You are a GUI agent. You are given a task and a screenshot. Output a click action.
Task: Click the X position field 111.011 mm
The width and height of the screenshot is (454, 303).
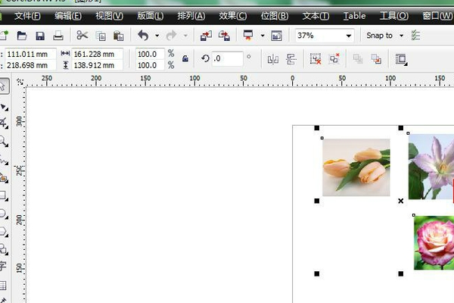30,54
